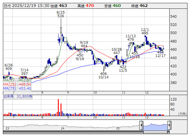Image resolution: width=191 pixels, height=137 pixels.
Task: Click the 540 price axis label
Action: pos(173,17)
